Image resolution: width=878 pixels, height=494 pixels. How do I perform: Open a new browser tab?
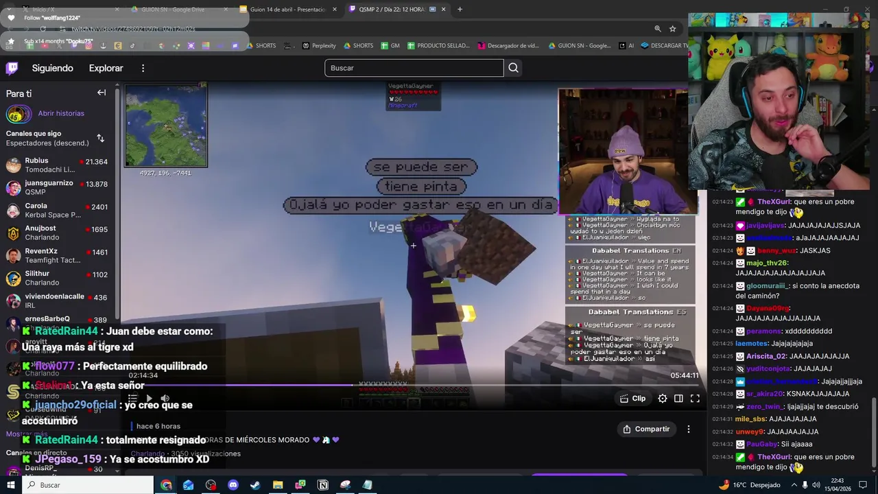(x=460, y=10)
